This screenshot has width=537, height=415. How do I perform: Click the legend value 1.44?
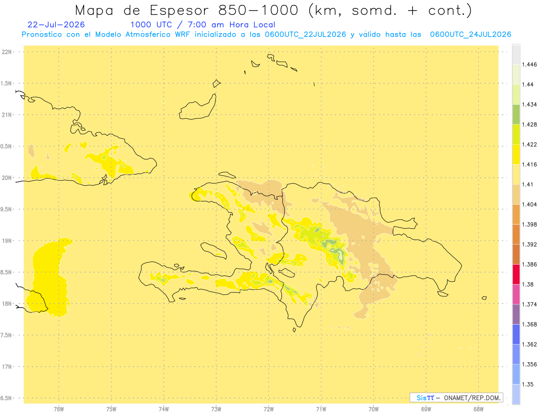point(528,85)
